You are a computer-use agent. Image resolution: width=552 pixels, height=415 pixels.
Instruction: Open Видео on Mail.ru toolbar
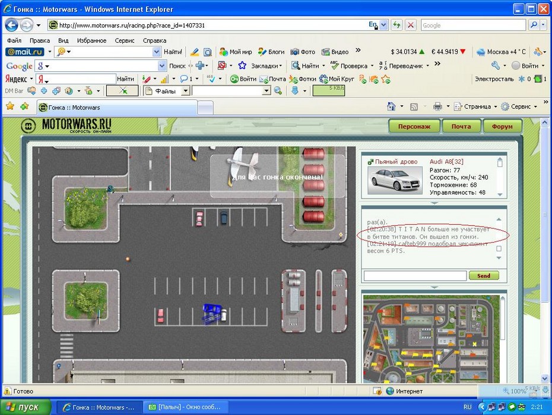click(x=335, y=52)
